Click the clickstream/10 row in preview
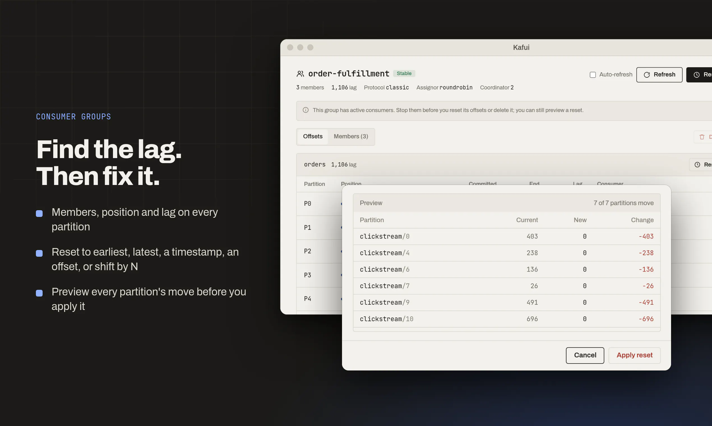The height and width of the screenshot is (426, 712). pos(507,319)
